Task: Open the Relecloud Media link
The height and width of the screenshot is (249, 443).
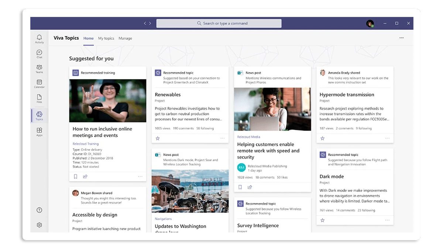Action: tap(249, 137)
